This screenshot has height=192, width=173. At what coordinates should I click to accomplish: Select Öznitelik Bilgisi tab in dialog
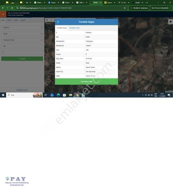pyautogui.click(x=62, y=28)
